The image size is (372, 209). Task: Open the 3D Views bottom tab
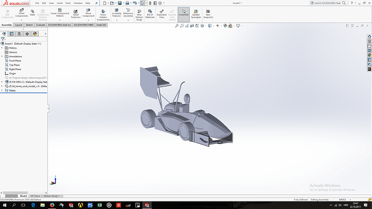click(x=35, y=196)
